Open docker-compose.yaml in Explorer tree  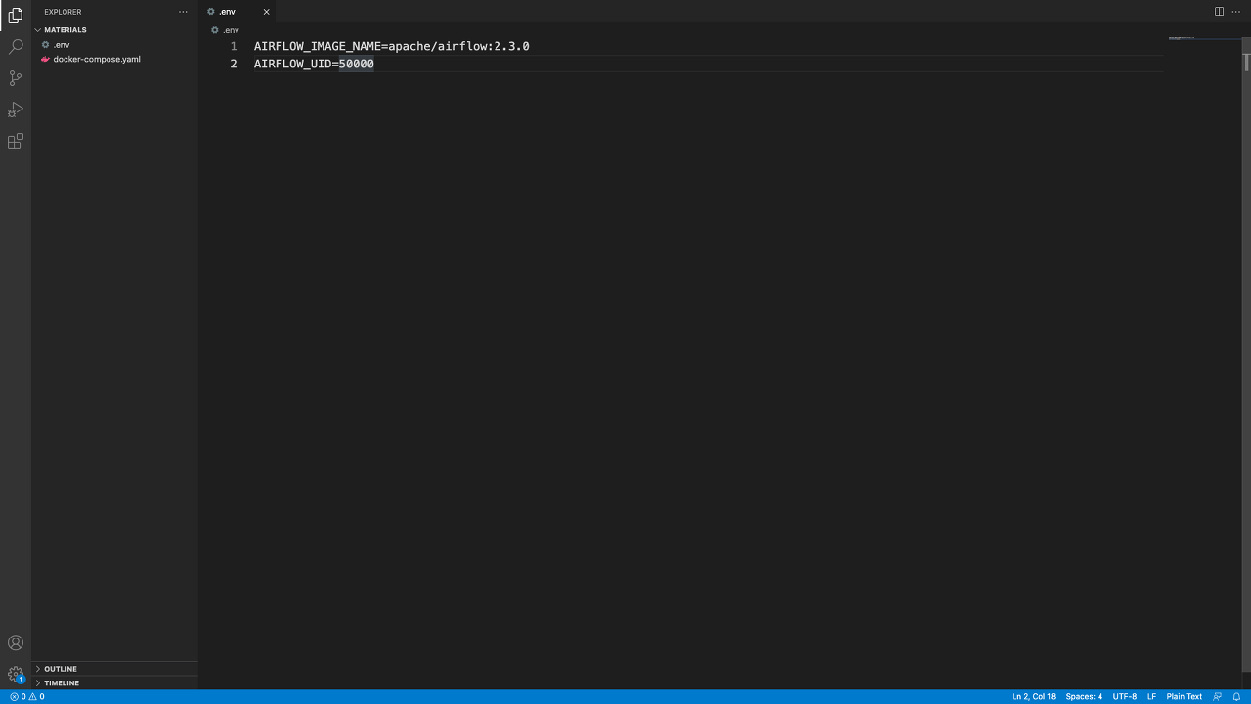tap(115, 59)
